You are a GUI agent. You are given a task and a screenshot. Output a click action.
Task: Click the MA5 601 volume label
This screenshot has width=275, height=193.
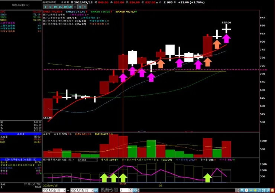tap(83, 134)
